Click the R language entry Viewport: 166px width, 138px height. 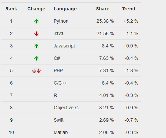coord(55,95)
